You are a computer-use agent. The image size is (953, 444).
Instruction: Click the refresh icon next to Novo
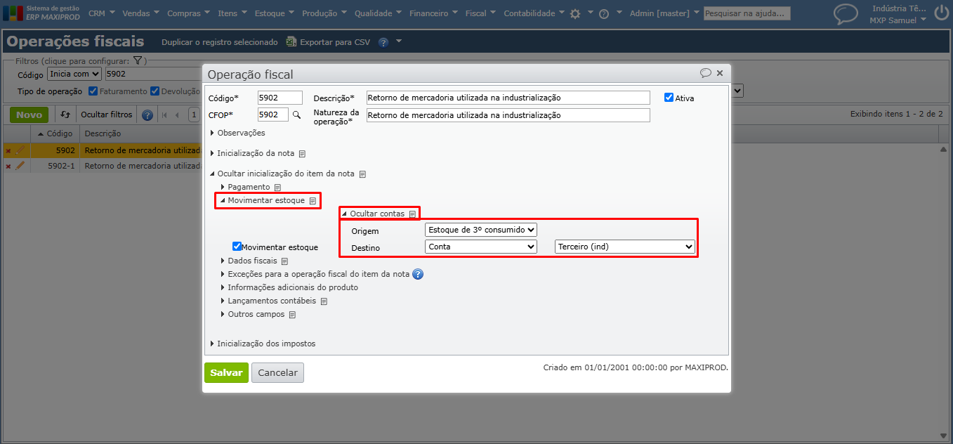pos(65,115)
